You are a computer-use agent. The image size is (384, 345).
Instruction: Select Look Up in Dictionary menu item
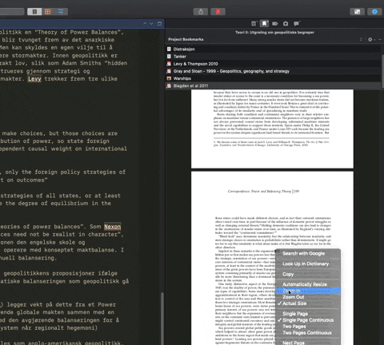pyautogui.click(x=306, y=264)
